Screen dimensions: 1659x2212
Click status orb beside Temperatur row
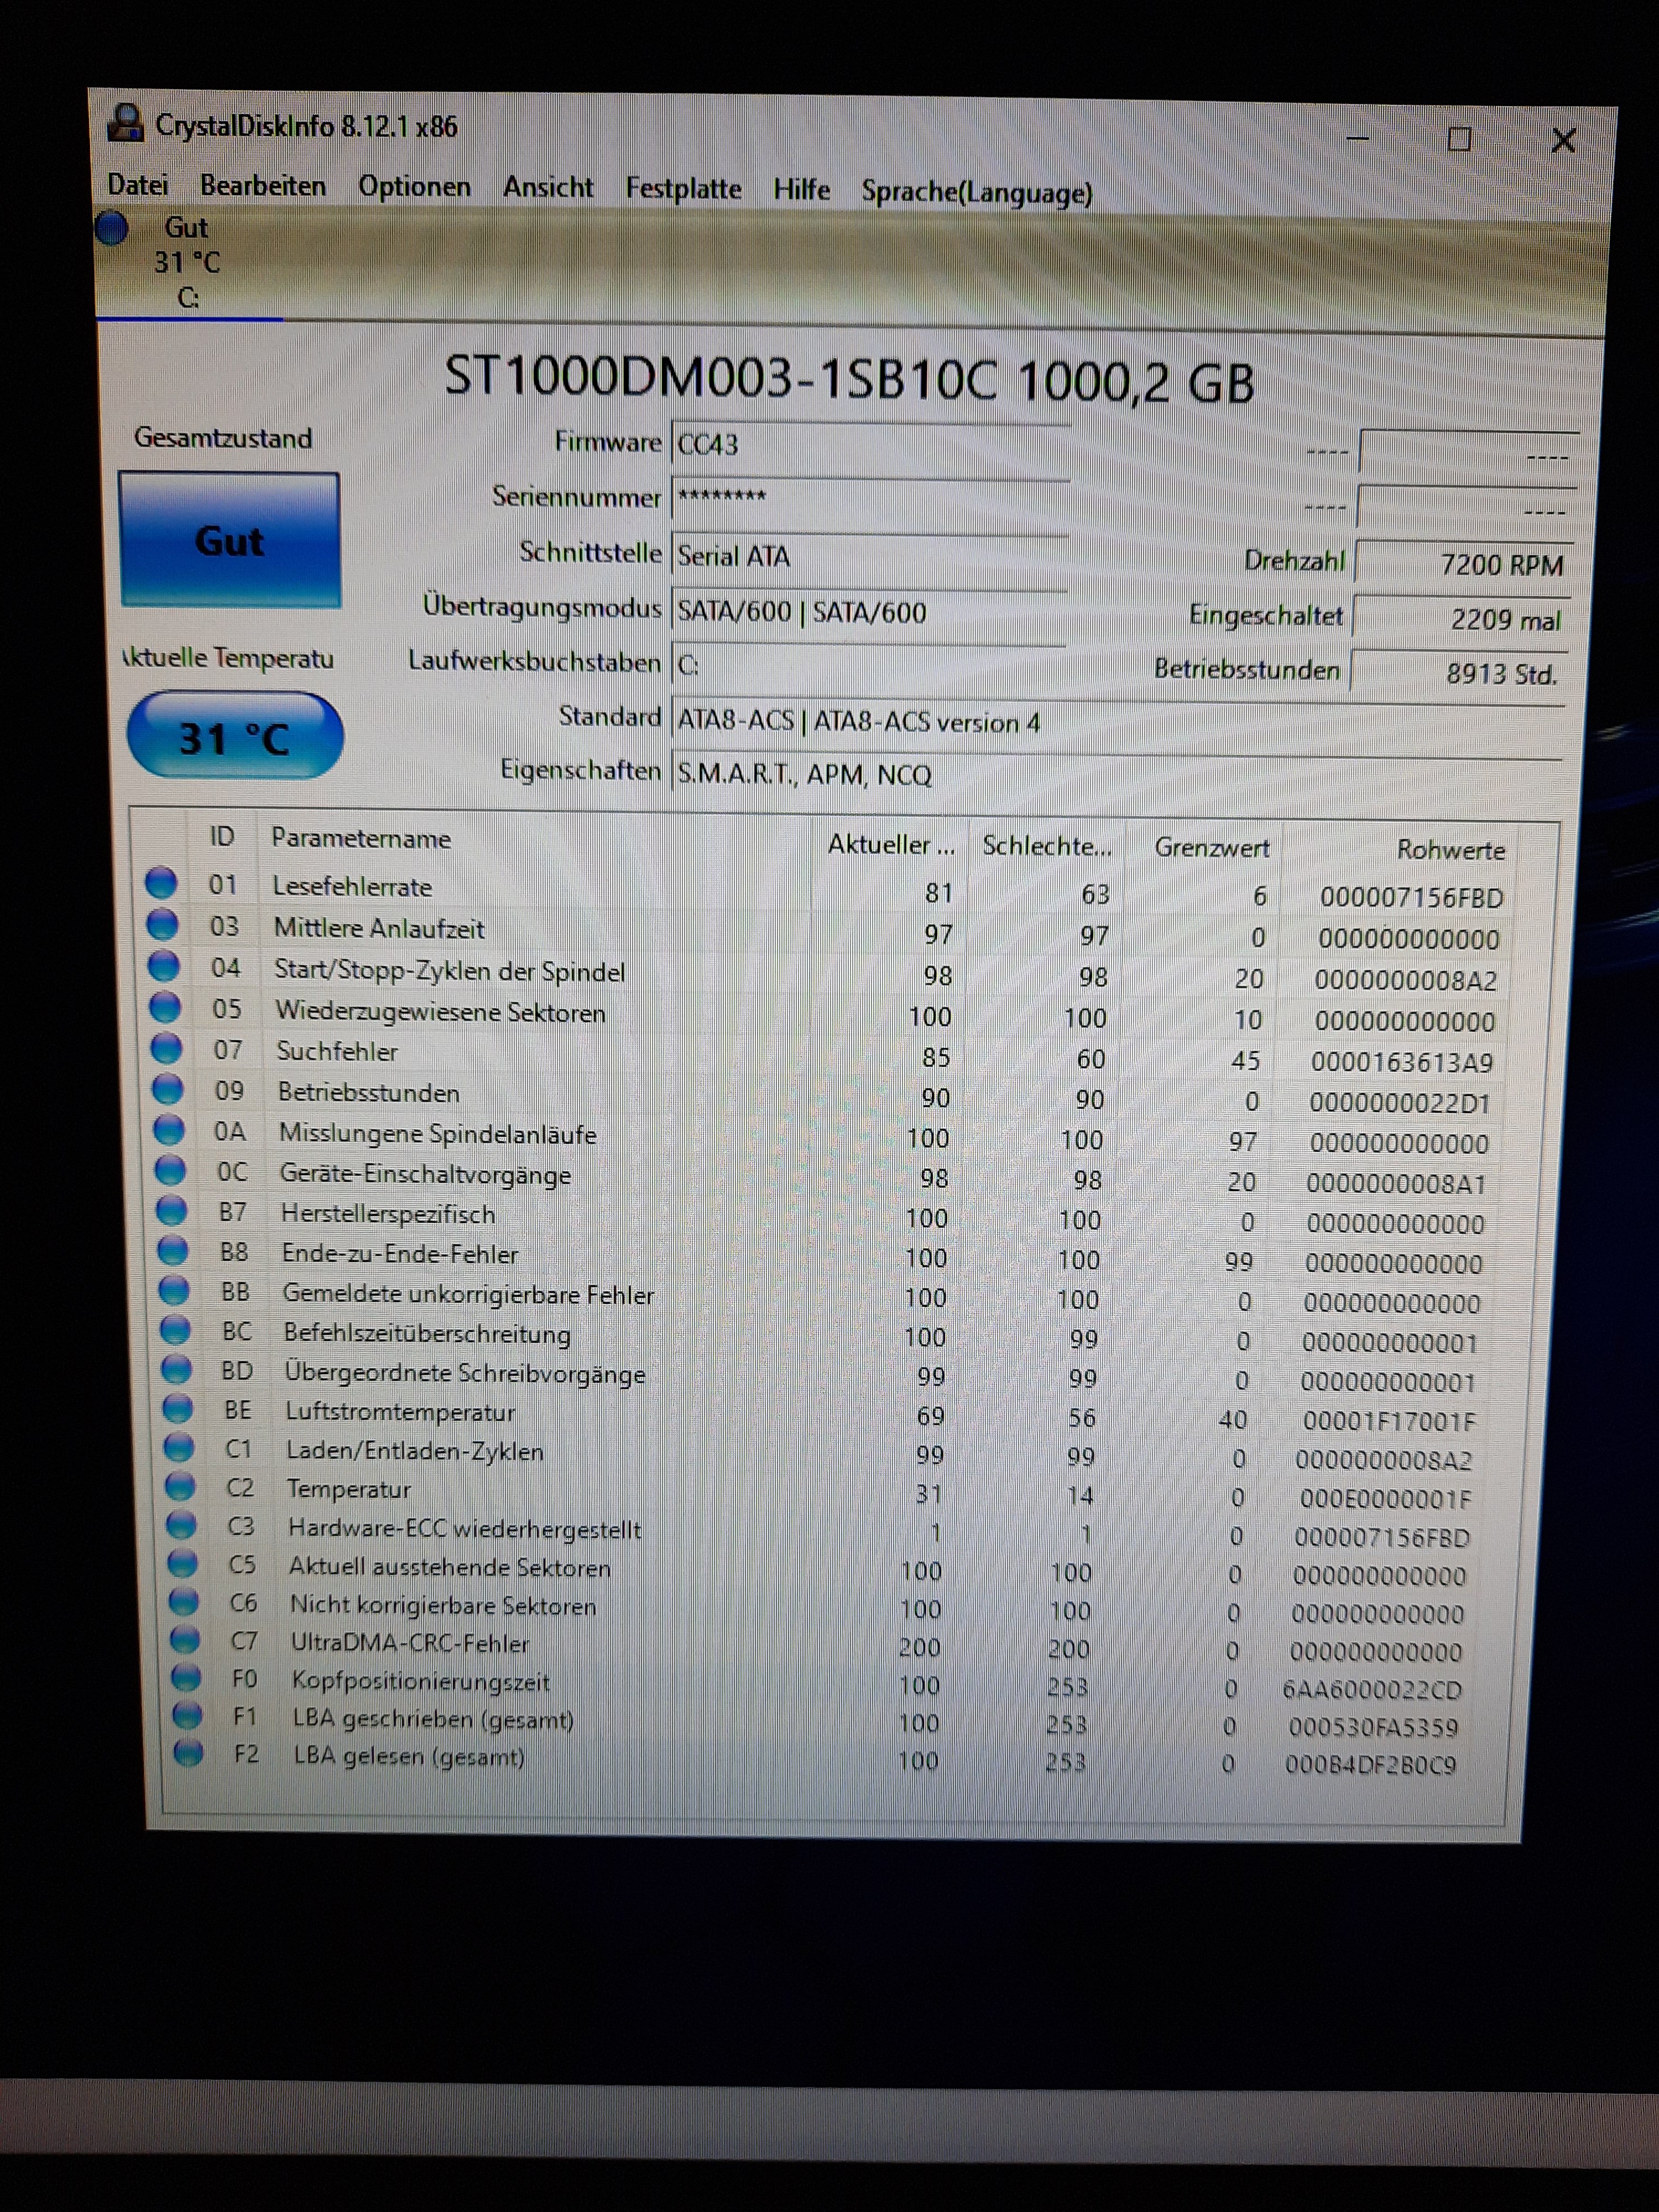(x=180, y=1486)
